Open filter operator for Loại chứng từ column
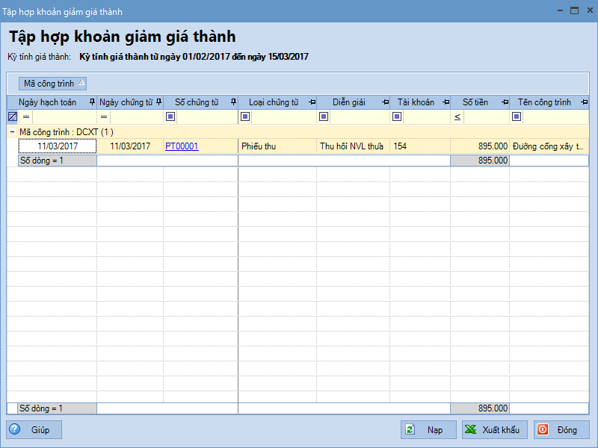Viewport: 598px width, 448px height. tap(245, 116)
